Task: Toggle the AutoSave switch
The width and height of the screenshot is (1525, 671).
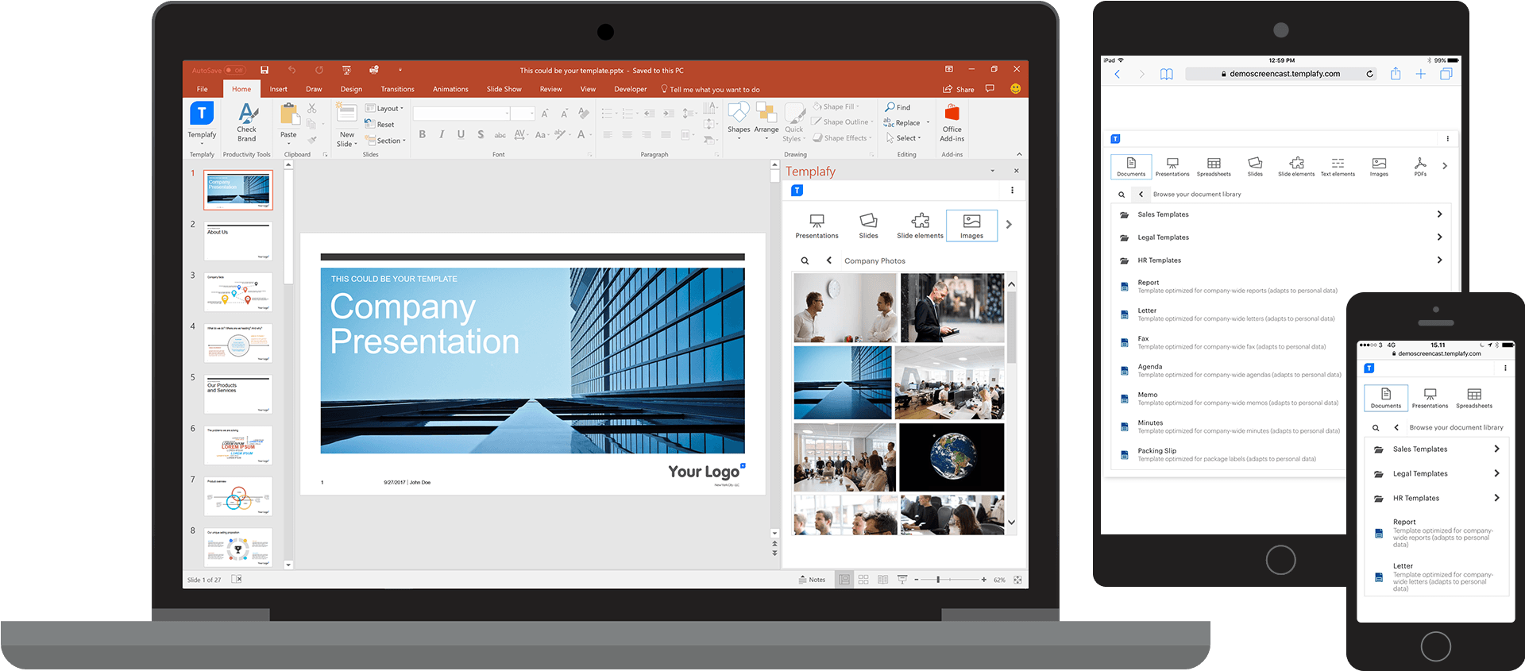Action: [234, 70]
